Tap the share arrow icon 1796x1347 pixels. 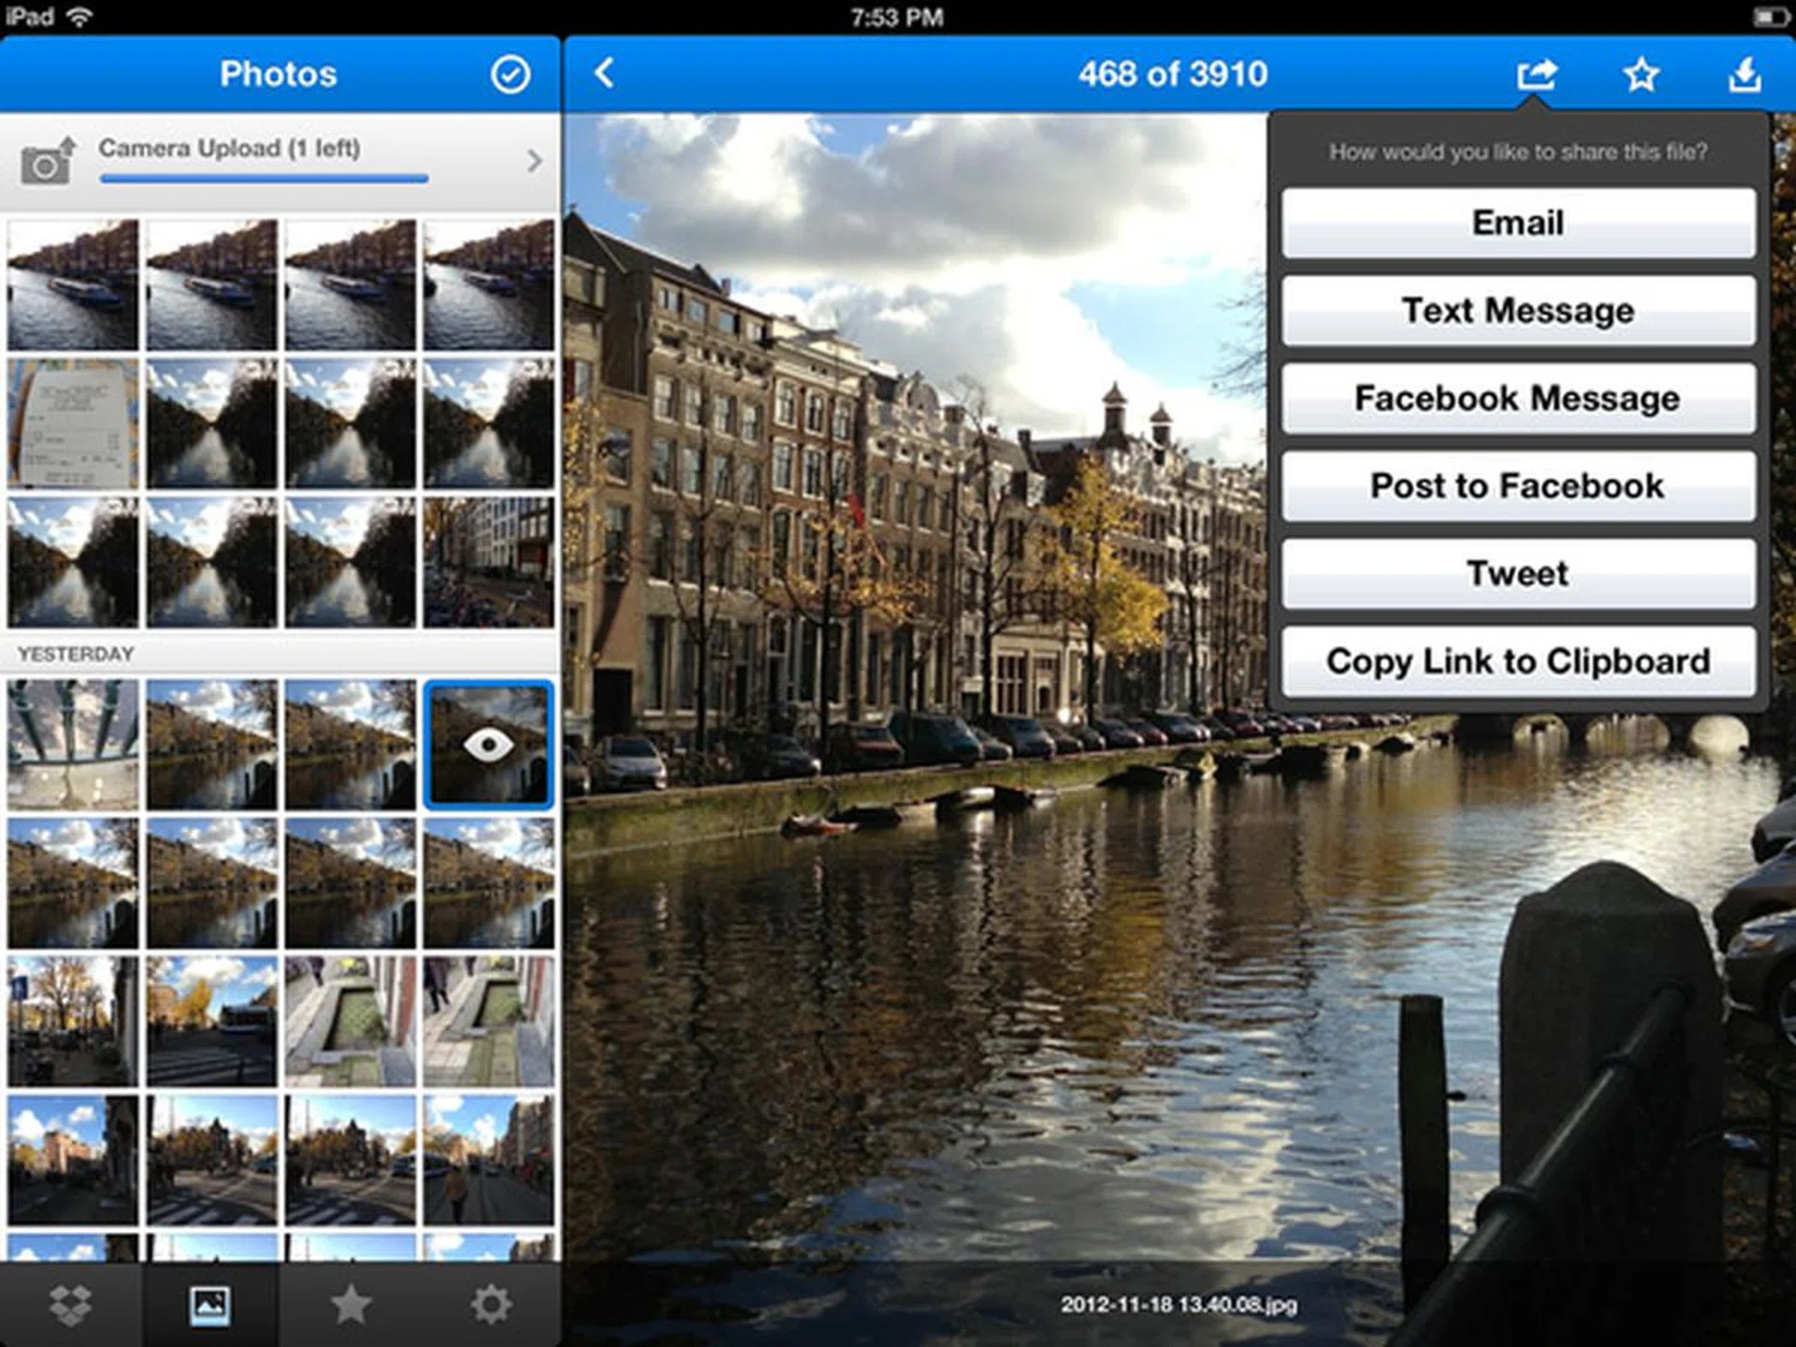(x=1537, y=74)
